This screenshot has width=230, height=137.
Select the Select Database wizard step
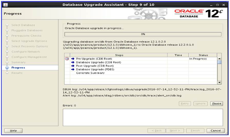tap(23, 25)
